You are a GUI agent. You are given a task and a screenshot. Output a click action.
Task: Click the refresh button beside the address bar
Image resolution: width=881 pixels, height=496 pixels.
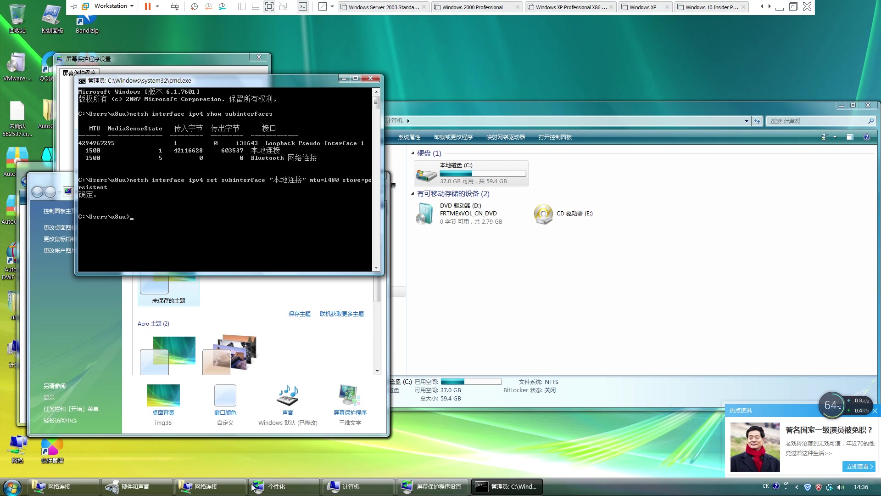point(757,121)
